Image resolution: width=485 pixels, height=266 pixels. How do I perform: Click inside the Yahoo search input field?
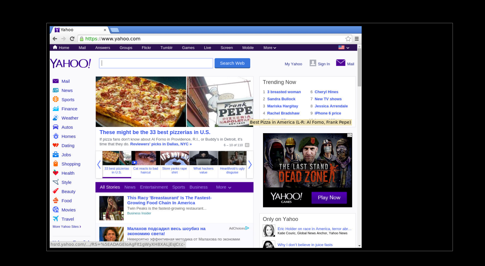click(x=156, y=63)
